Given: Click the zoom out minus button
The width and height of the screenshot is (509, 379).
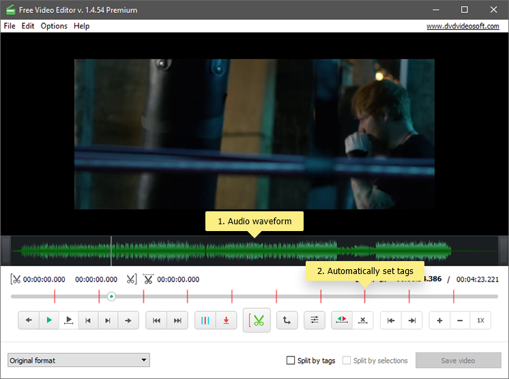Looking at the screenshot, I should click(460, 320).
